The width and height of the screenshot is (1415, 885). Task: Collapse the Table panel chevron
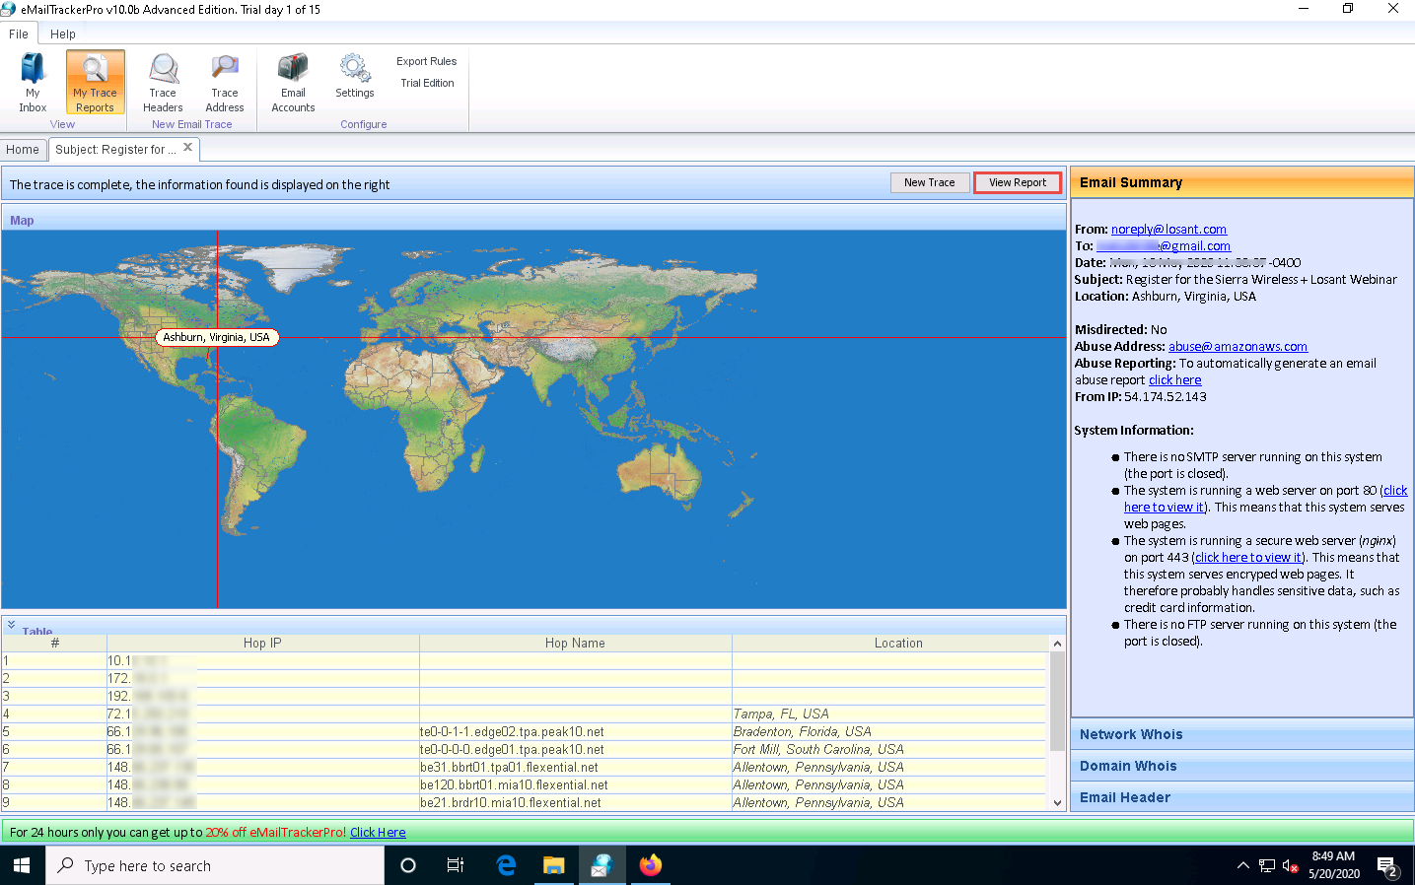pos(12,625)
